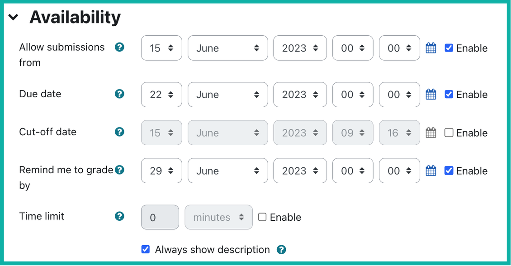
Task: Open the calendar picker for Allow submissions from
Action: pos(430,47)
